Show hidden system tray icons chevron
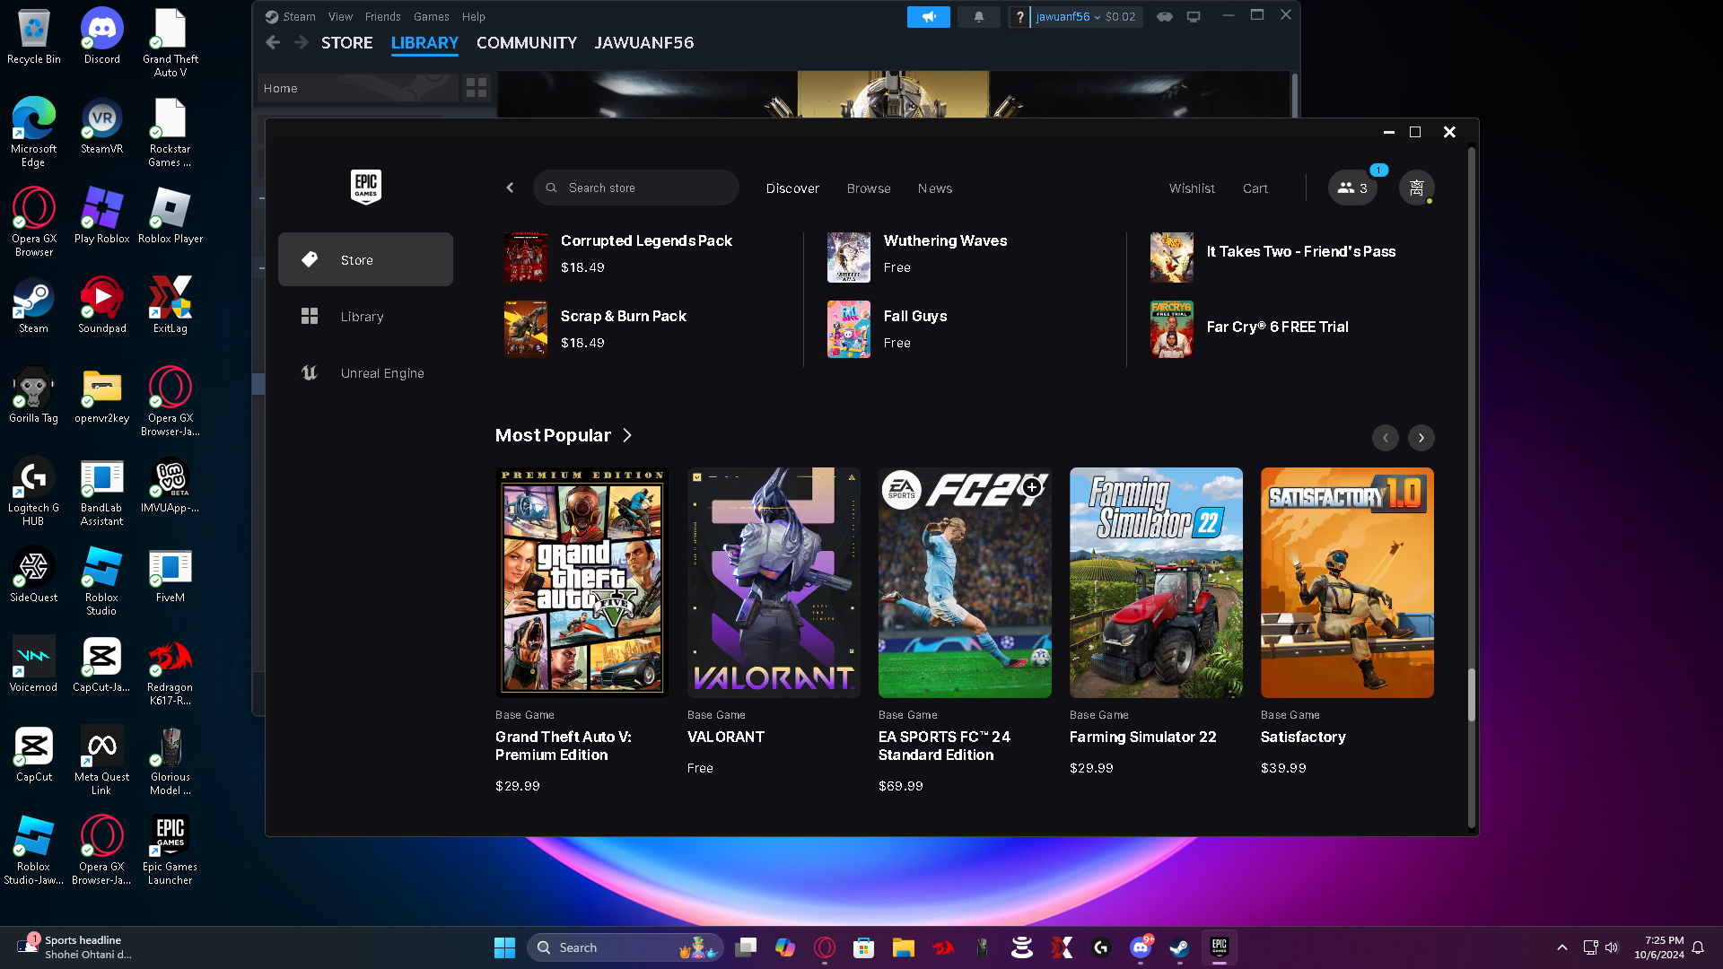The height and width of the screenshot is (969, 1723). [x=1561, y=947]
